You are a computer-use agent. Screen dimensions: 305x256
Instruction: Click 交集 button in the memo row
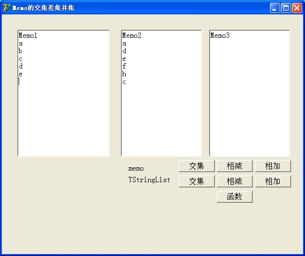click(197, 166)
